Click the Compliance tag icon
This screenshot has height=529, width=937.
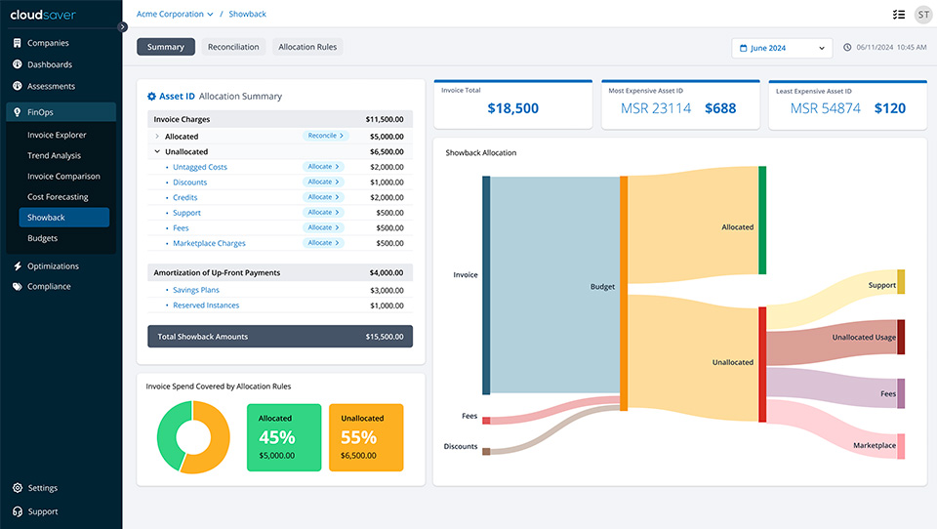pos(18,287)
